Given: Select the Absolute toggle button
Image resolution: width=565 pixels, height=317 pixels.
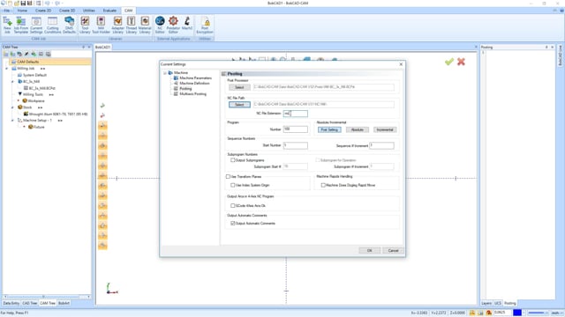Looking at the screenshot, I should click(357, 129).
